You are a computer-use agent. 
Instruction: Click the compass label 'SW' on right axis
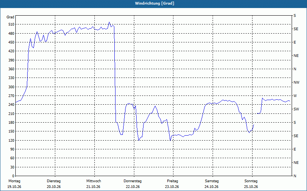point(296,109)
